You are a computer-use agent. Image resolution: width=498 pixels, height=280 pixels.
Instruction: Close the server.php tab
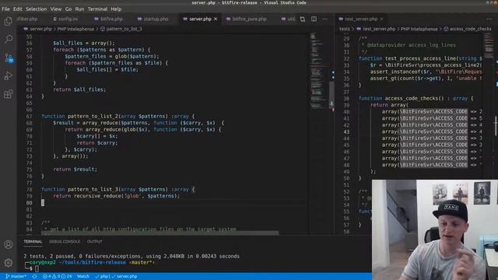tap(216, 19)
